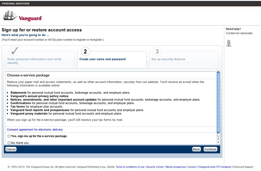The width and height of the screenshot is (261, 171).
Task: Open the Security Center page
Action: coord(155,167)
